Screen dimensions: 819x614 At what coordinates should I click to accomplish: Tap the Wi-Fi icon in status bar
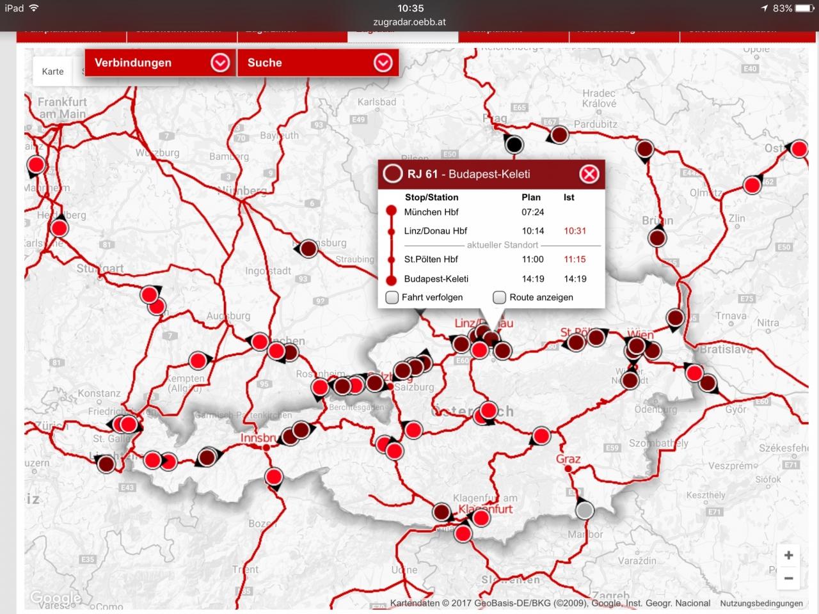click(x=33, y=8)
